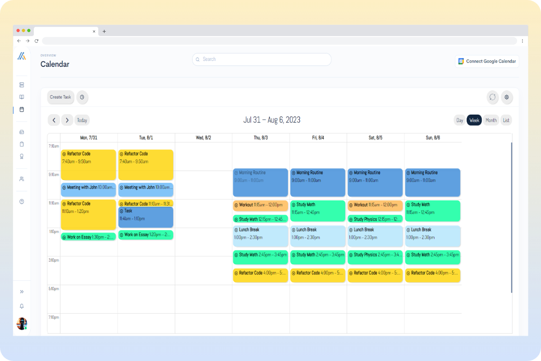
Task: Switch to Day view
Action: point(459,120)
